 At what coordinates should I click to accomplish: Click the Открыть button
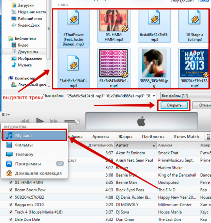click(174, 105)
